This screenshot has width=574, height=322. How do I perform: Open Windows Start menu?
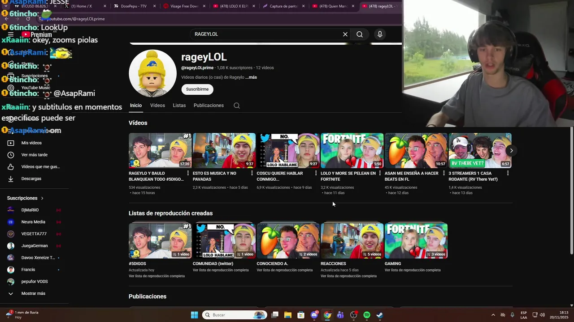coord(194,315)
